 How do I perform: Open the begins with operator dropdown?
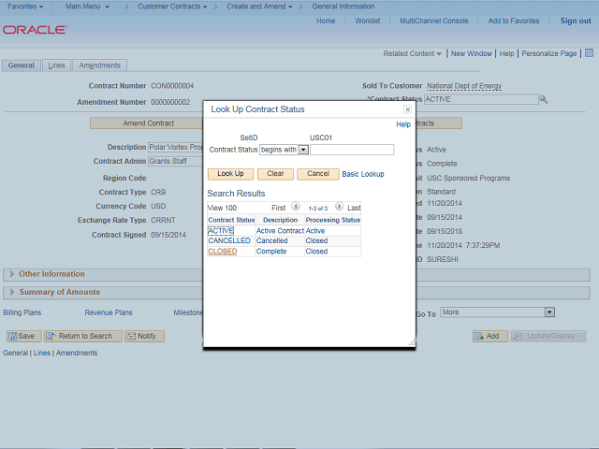tap(303, 150)
